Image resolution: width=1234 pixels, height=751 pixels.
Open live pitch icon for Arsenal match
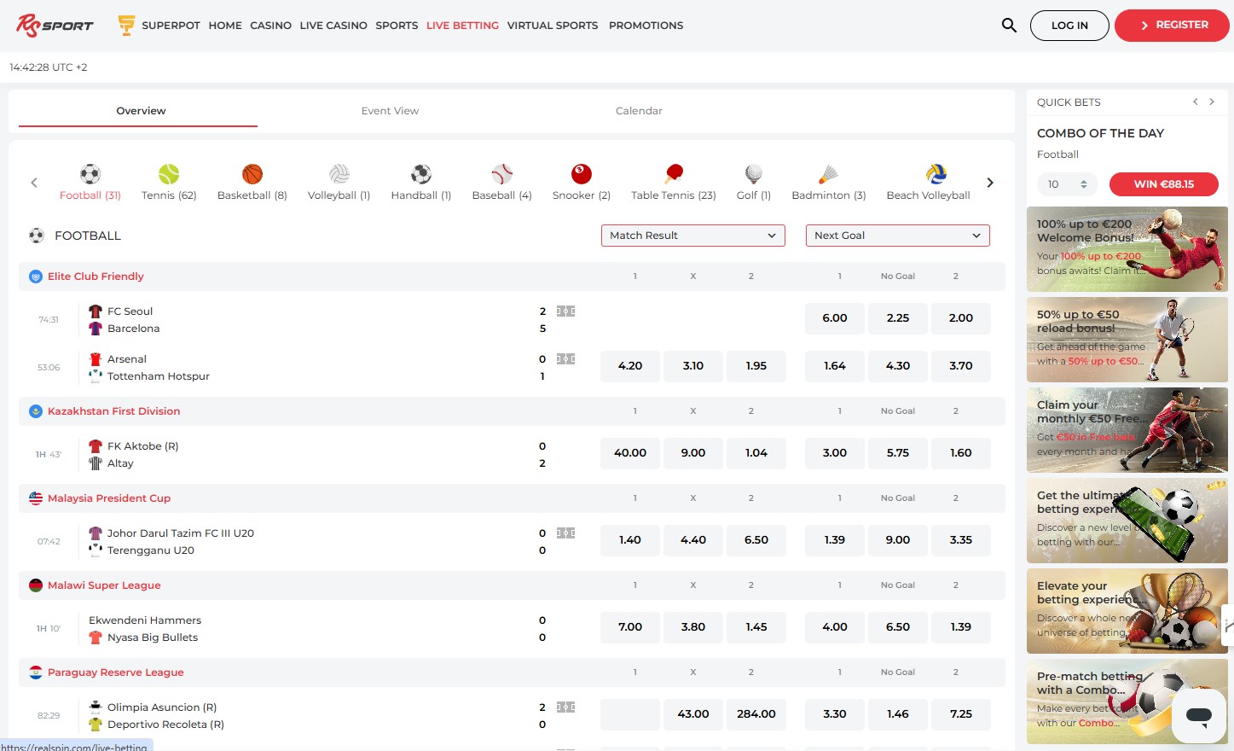coord(566,359)
